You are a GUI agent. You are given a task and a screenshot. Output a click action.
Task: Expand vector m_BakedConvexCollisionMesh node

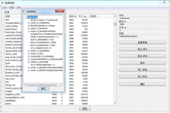(29, 68)
